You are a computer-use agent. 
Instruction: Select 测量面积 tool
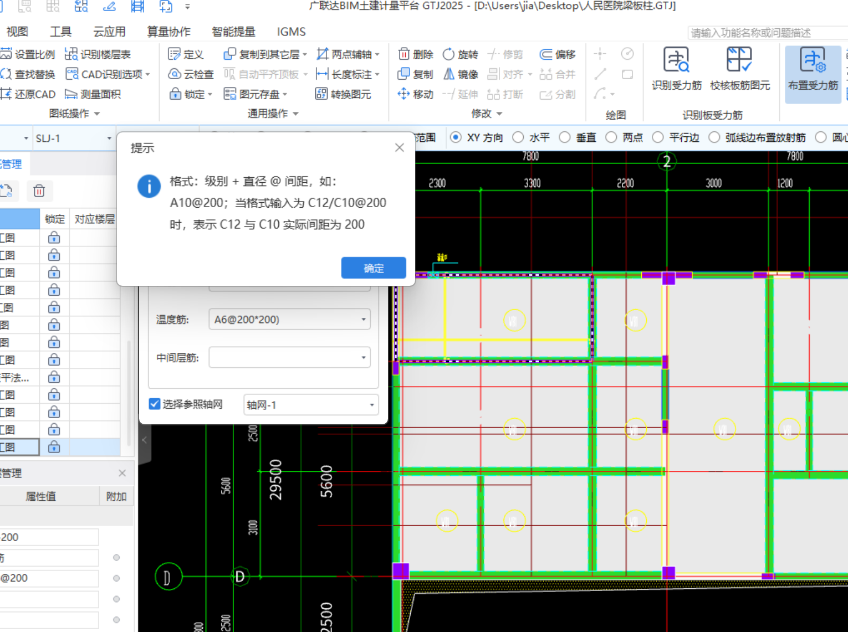coord(93,94)
